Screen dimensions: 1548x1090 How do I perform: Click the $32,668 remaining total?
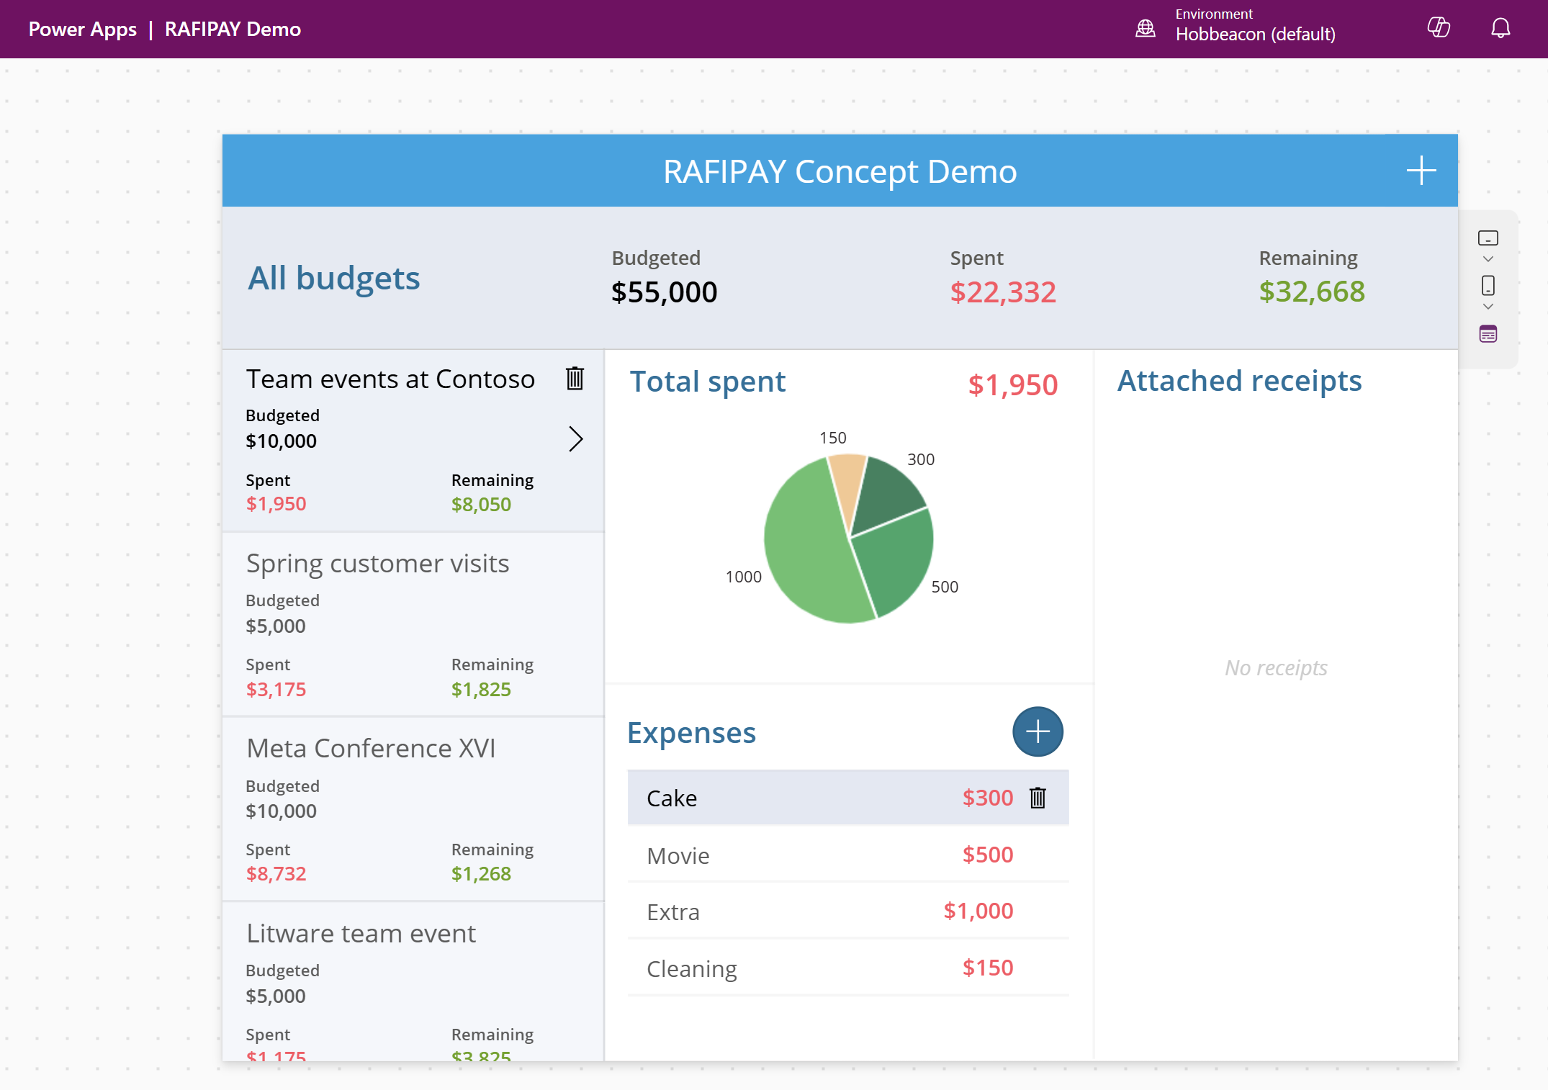click(1312, 291)
